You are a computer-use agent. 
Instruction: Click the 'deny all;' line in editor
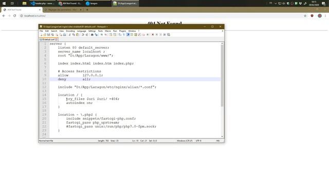click(74, 79)
